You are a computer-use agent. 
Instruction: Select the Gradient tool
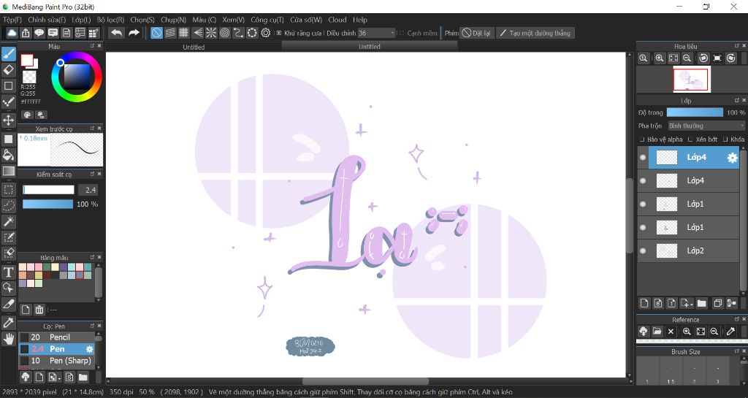[9, 171]
